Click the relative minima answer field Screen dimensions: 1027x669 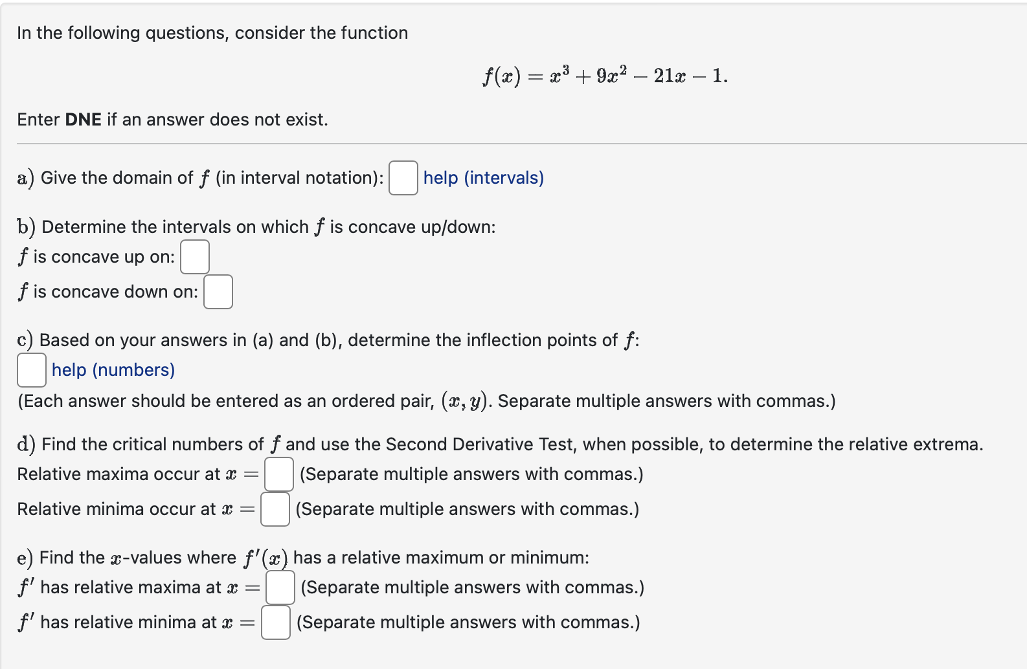tap(275, 509)
